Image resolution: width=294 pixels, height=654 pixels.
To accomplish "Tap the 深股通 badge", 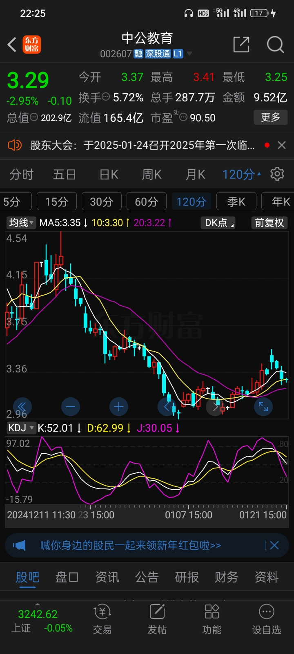I will 158,54.
